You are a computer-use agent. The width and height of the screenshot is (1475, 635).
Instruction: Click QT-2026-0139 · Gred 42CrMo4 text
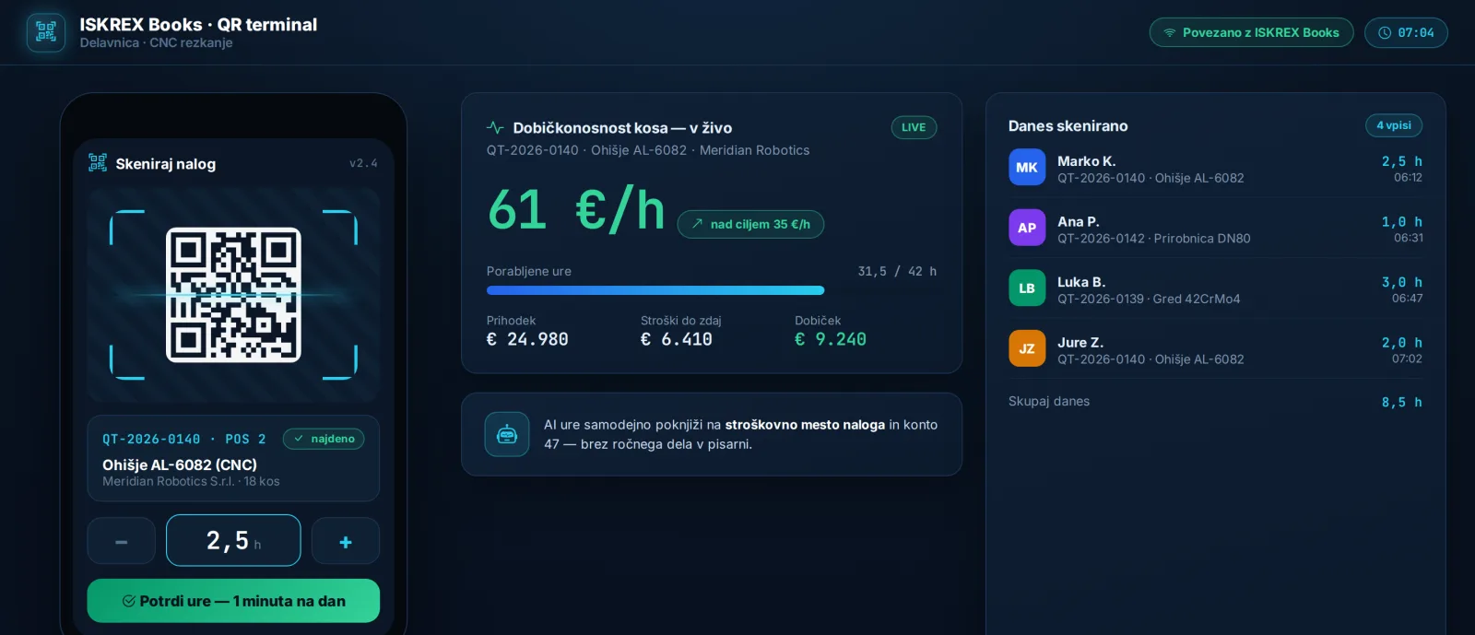1149,299
